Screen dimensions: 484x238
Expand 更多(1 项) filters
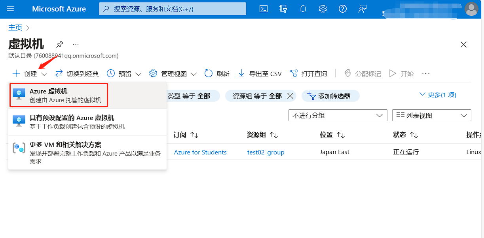[x=437, y=95]
